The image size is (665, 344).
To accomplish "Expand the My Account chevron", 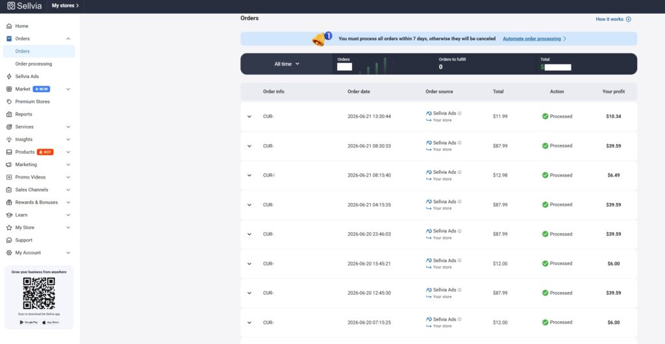I will [68, 253].
